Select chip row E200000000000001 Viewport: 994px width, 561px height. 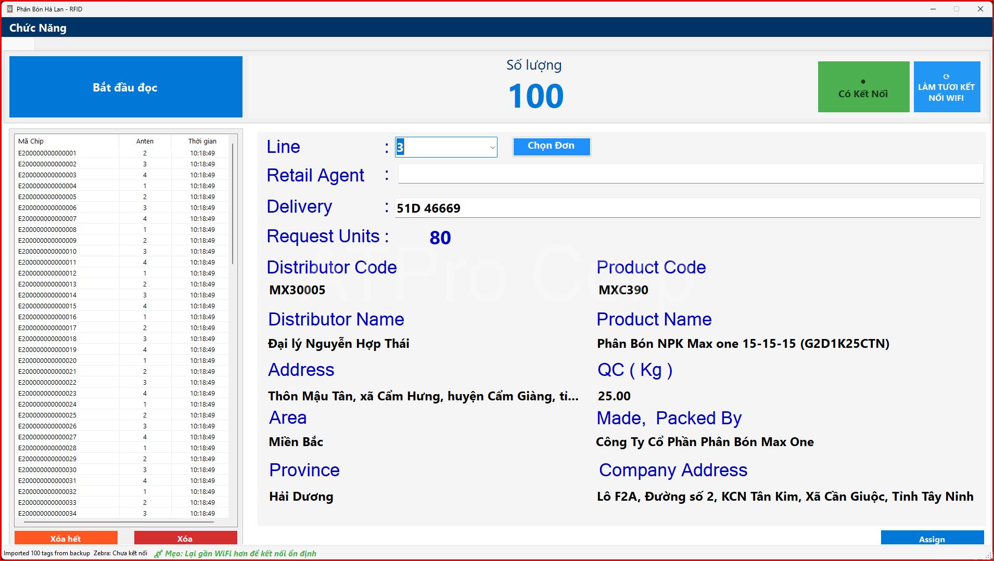(x=47, y=153)
